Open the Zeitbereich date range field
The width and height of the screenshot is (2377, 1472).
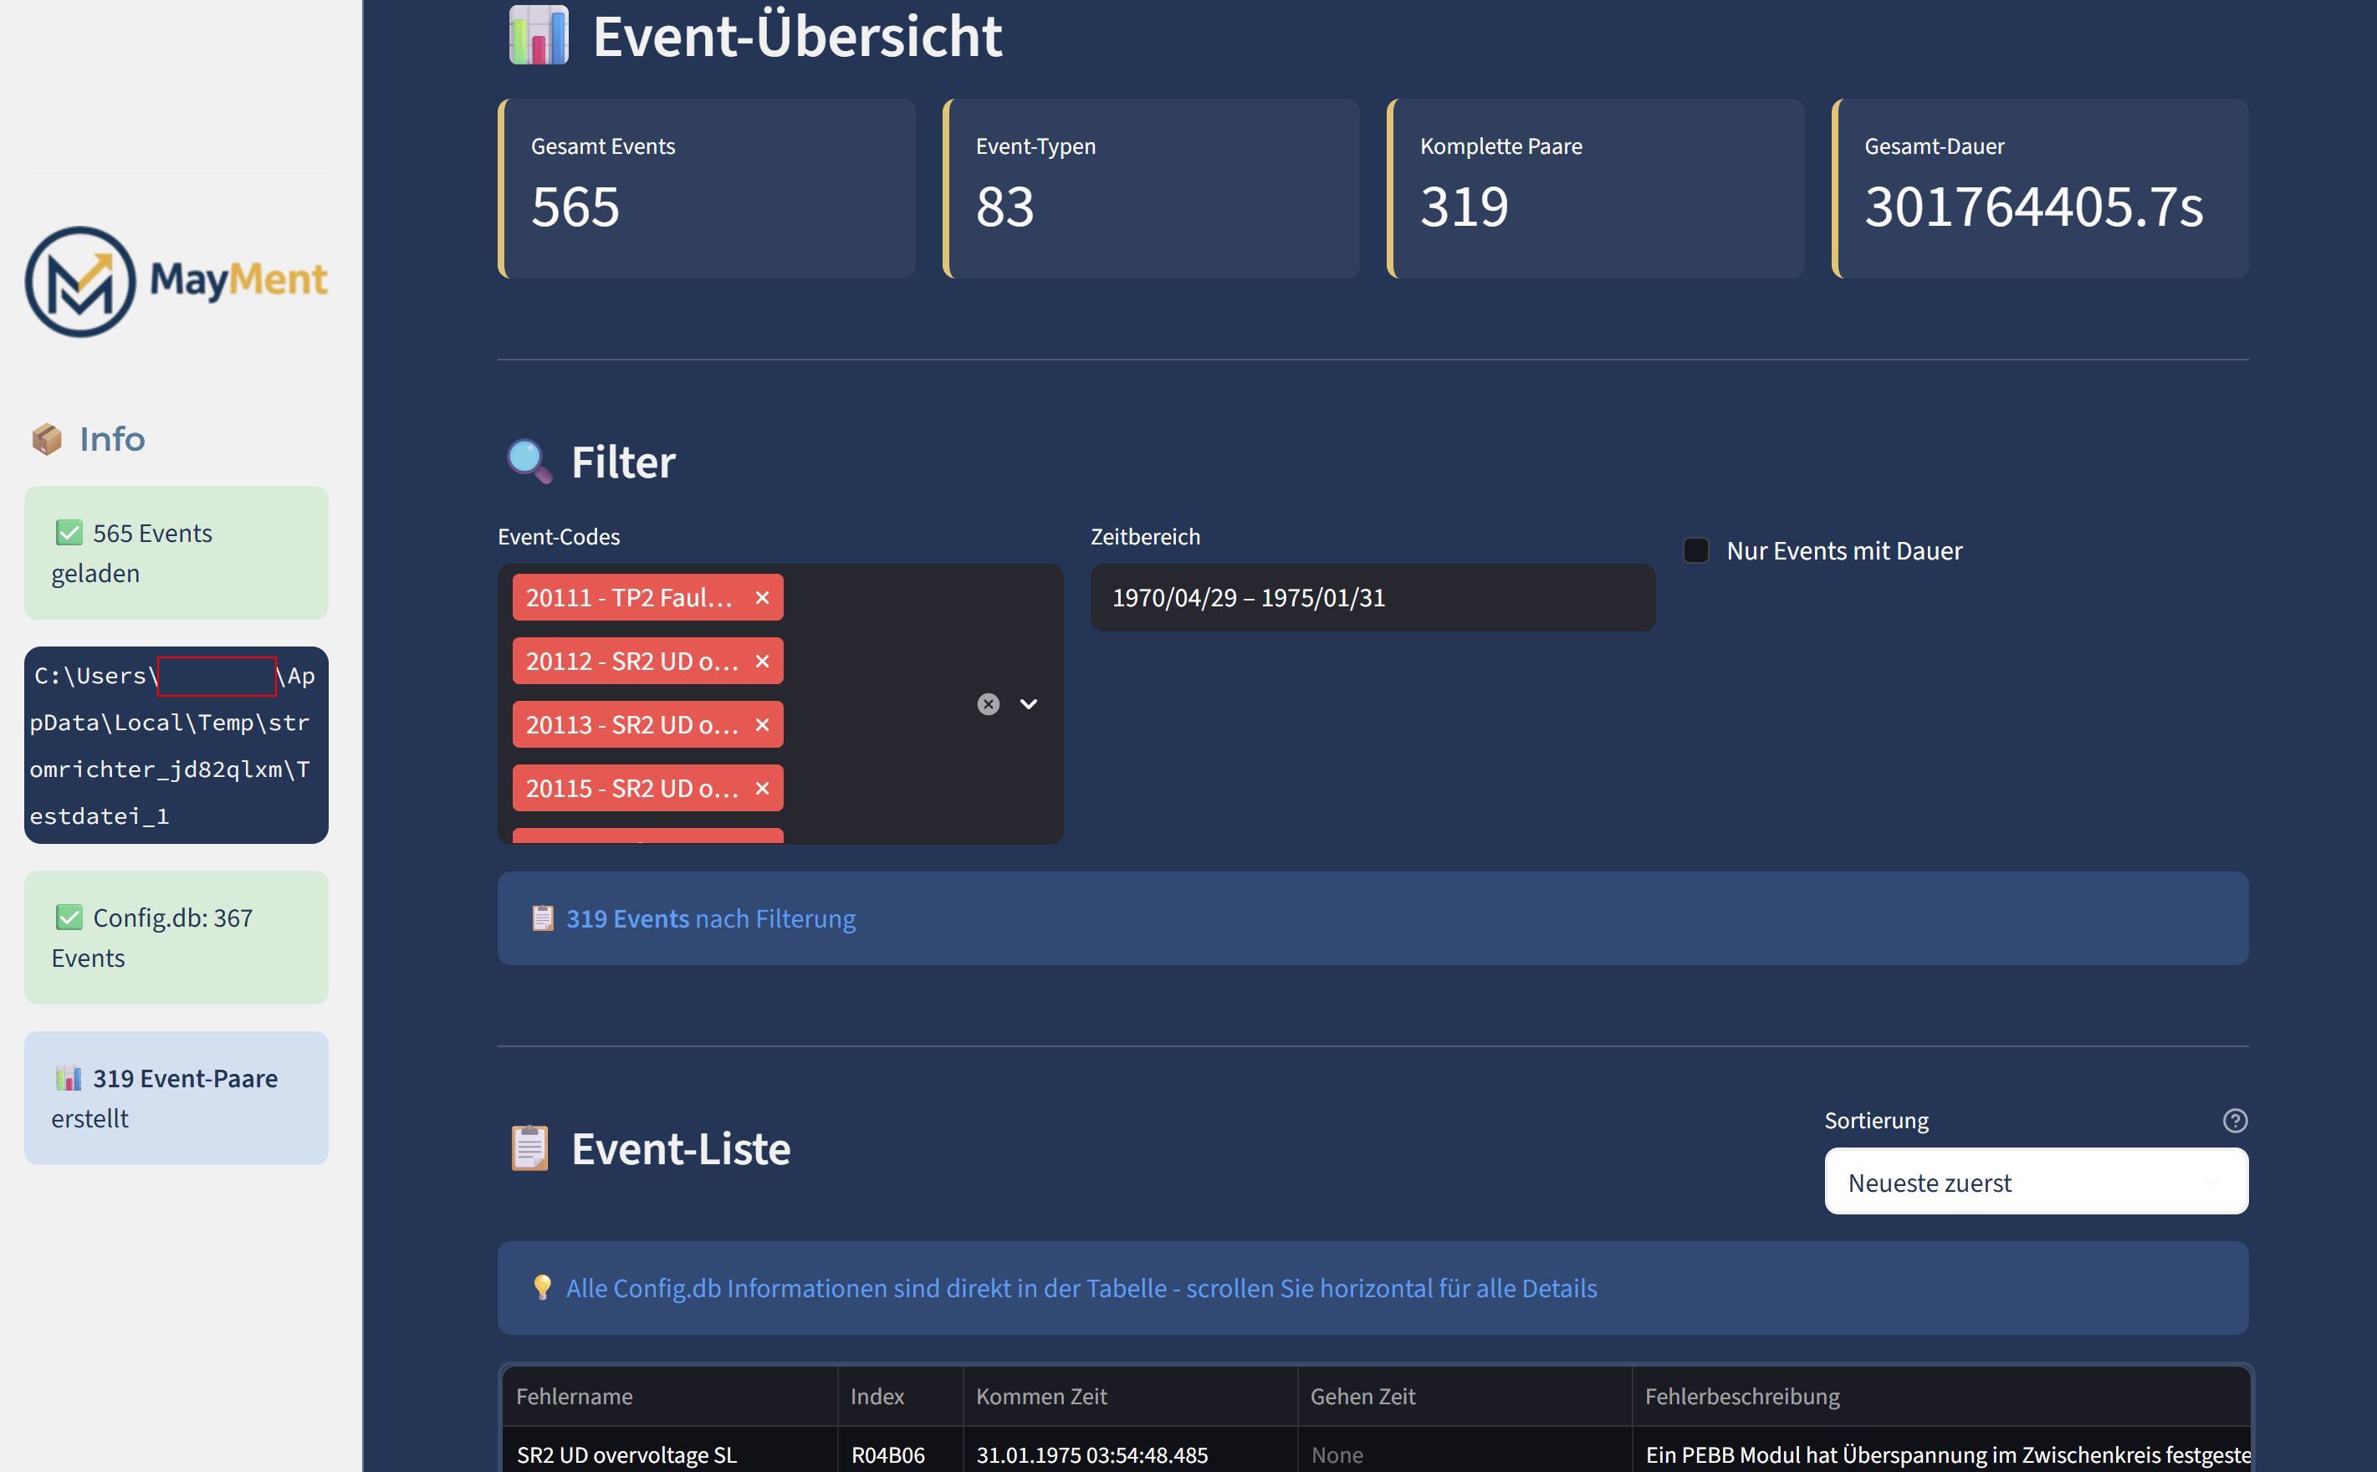[x=1371, y=597]
